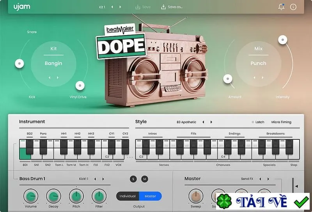312x212 pixels.
Task: Solo Bass Drum 1 with S button
Action: 133,179
